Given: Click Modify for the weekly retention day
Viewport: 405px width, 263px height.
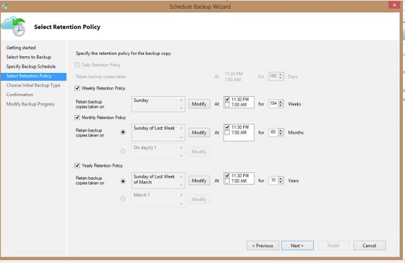Looking at the screenshot, I should pos(199,104).
